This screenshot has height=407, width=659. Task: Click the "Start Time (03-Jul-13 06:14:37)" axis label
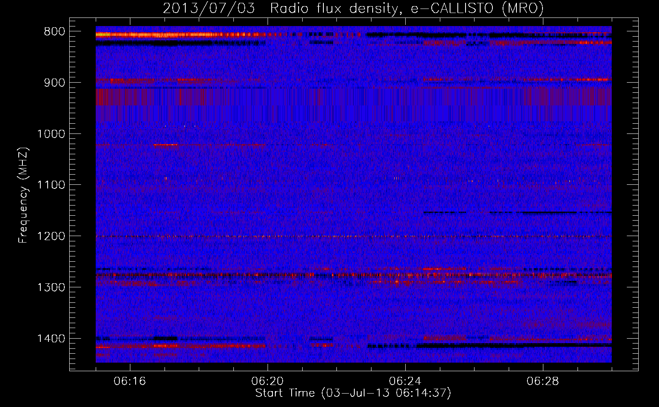tap(353, 393)
